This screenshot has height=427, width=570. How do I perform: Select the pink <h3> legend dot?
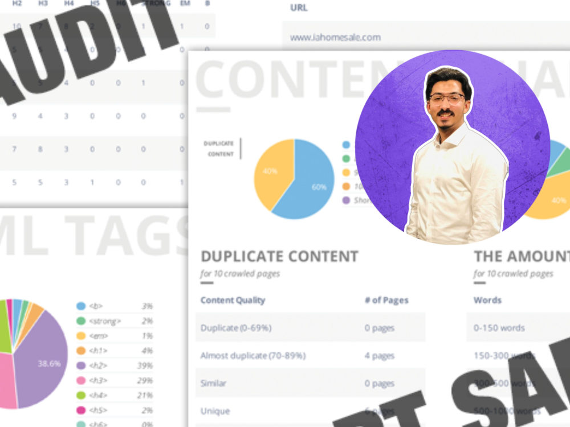click(x=81, y=380)
